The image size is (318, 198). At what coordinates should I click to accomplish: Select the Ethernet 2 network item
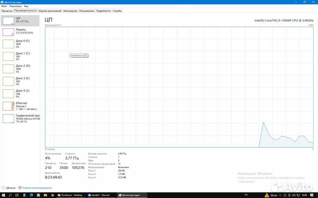click(x=20, y=106)
